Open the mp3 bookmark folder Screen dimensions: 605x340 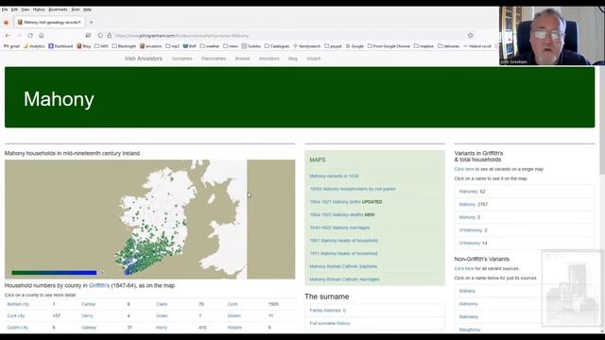pyautogui.click(x=172, y=46)
